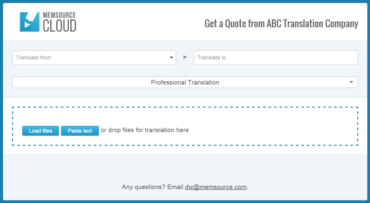This screenshot has height=203, width=370.
Task: Click the "Any questions?" footer text
Action: [x=143, y=187]
